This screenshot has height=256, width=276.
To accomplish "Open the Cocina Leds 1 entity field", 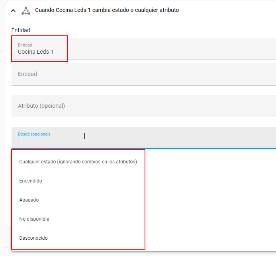I will point(143,49).
